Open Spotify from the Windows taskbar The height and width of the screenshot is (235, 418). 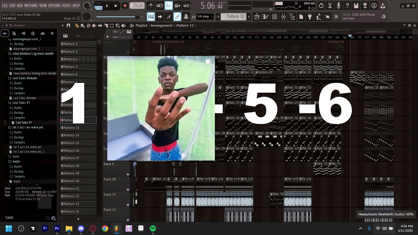click(153, 228)
